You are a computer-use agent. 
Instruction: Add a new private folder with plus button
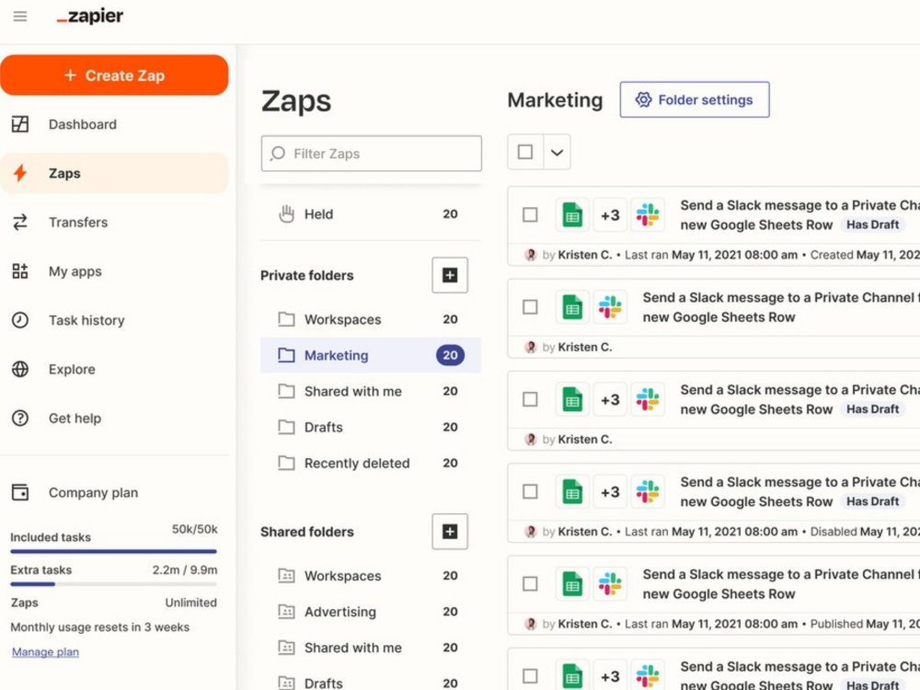(x=450, y=275)
